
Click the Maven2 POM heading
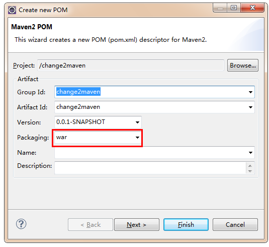pos(32,27)
